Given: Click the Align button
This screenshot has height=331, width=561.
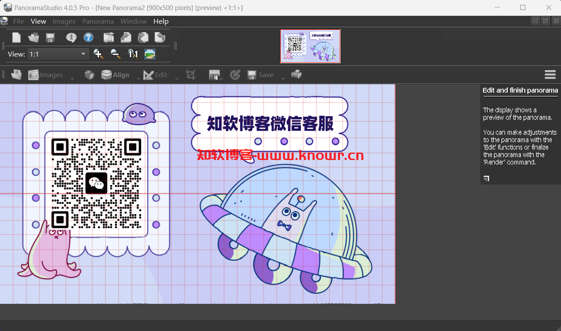Looking at the screenshot, I should pyautogui.click(x=115, y=75).
